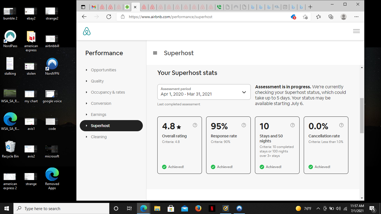Click help icon on Response rate card

pyautogui.click(x=244, y=125)
